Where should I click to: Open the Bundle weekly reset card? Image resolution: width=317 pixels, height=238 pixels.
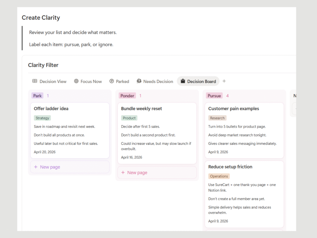point(141,109)
